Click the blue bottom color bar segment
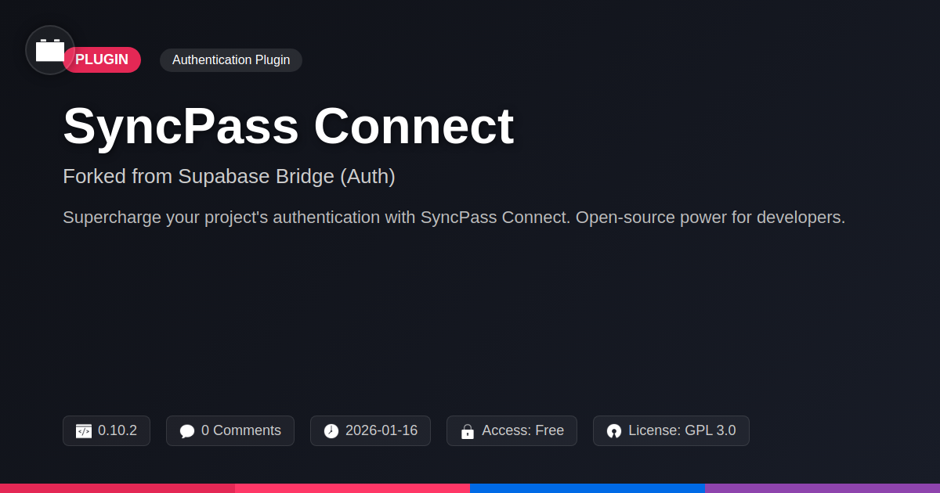940x493 pixels. (x=587, y=488)
